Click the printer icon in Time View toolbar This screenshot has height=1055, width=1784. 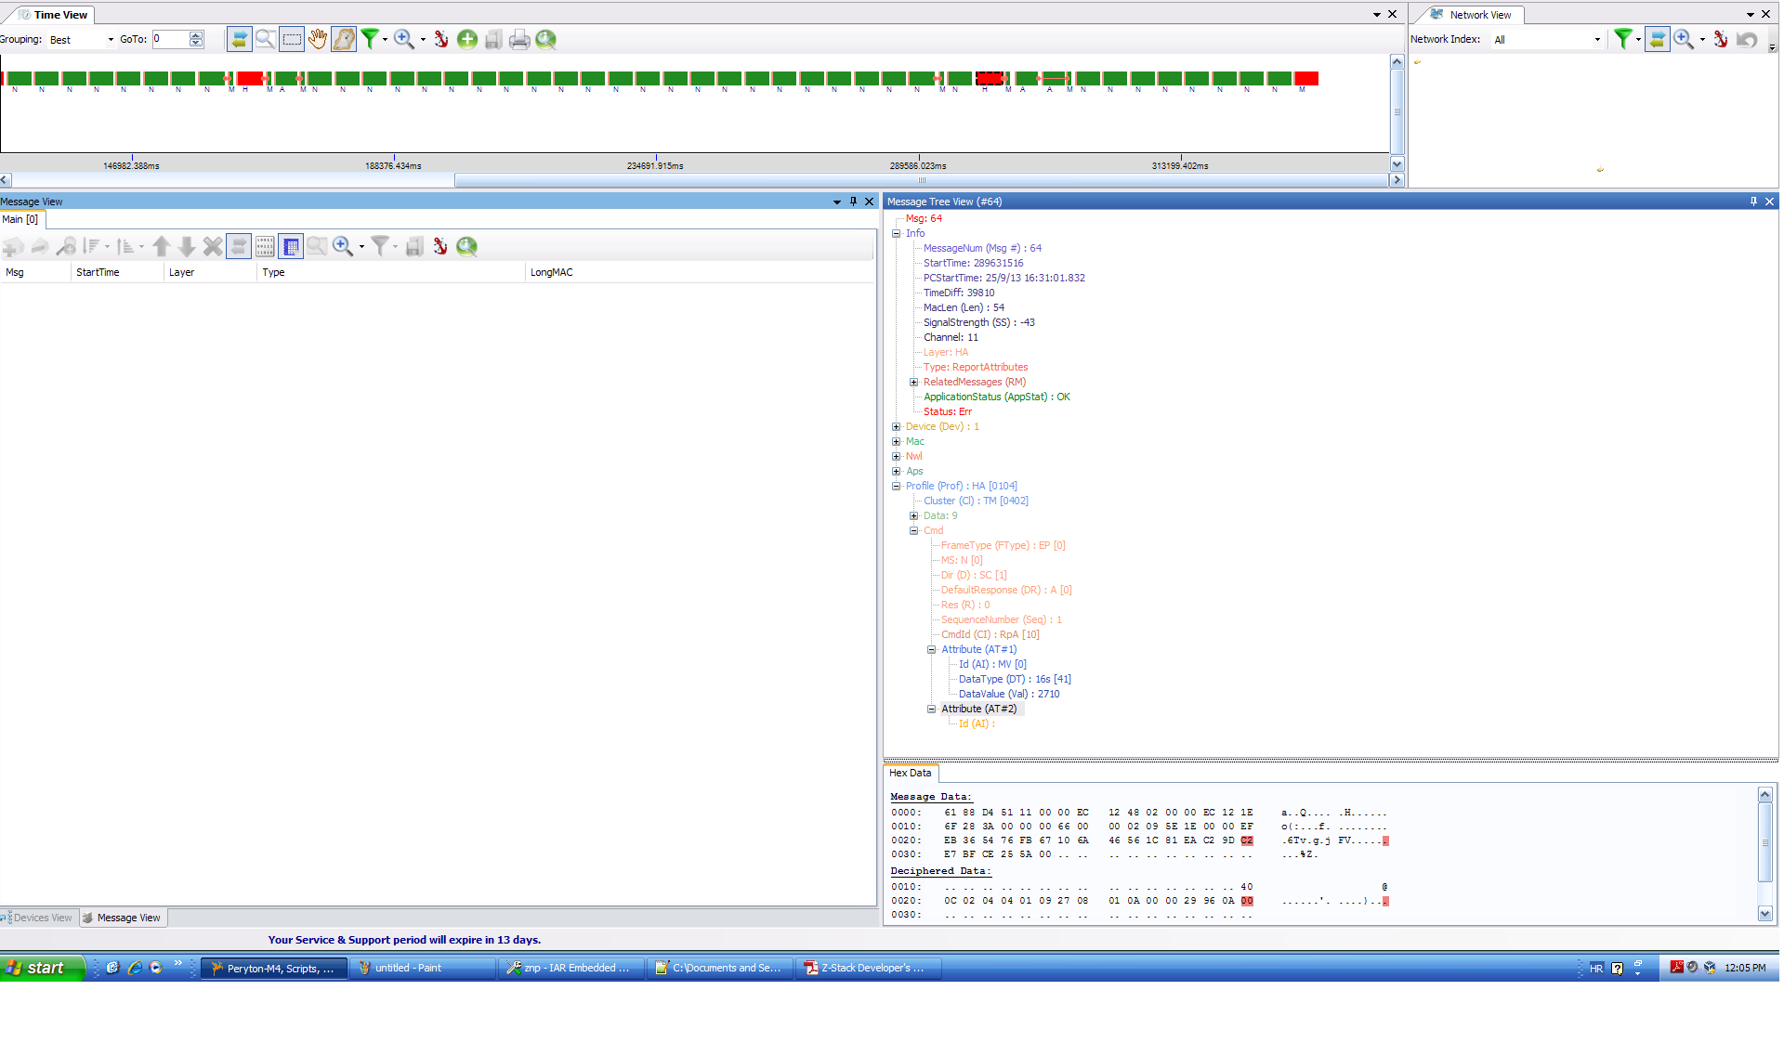pyautogui.click(x=519, y=39)
